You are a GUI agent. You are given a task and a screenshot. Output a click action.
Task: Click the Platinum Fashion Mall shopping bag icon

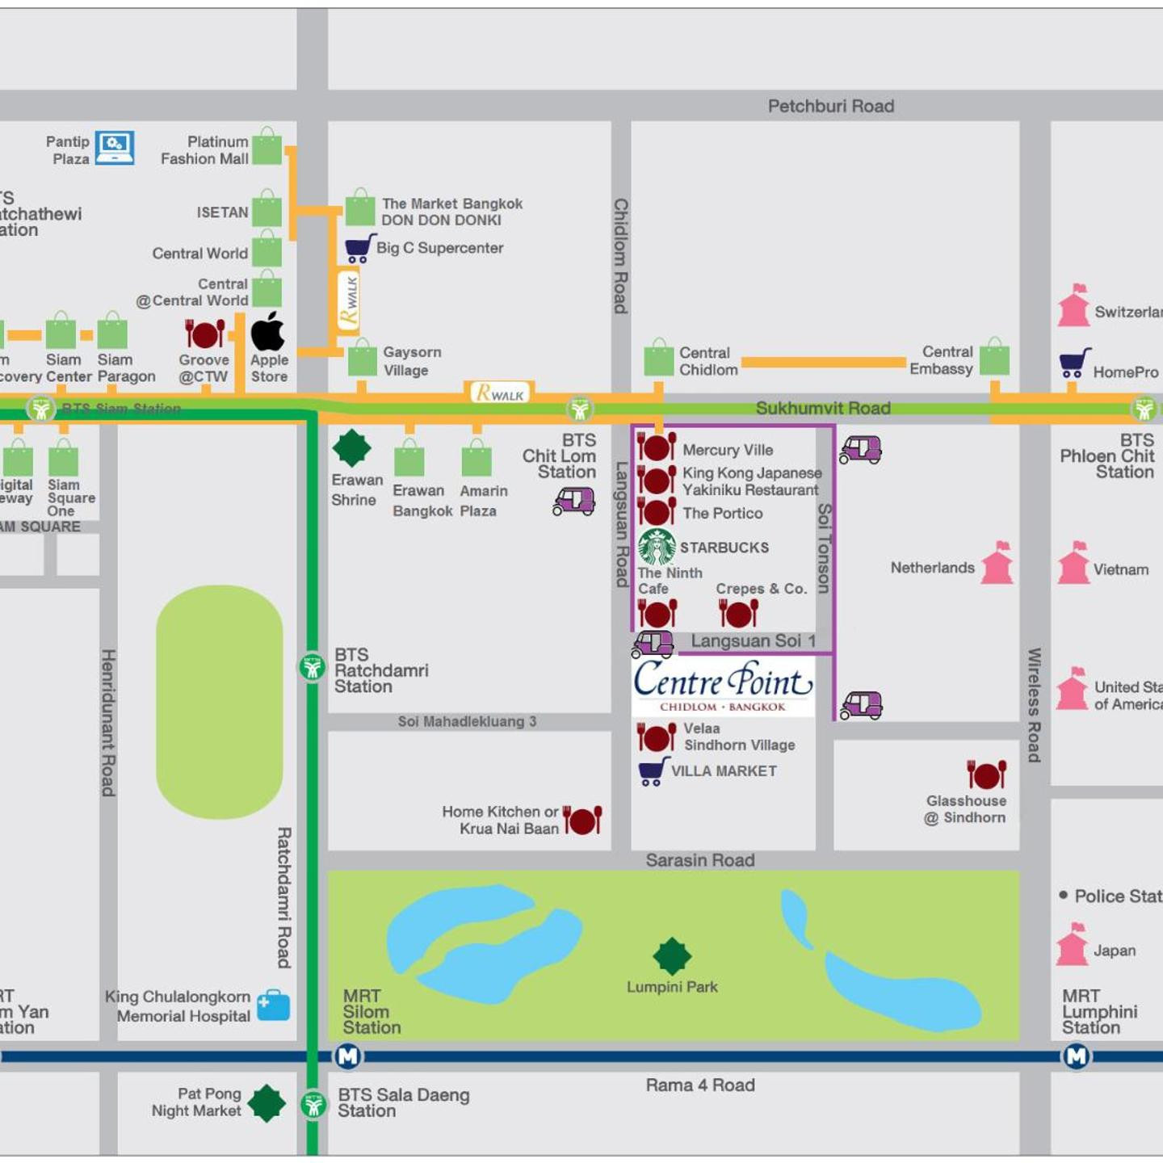pyautogui.click(x=267, y=146)
